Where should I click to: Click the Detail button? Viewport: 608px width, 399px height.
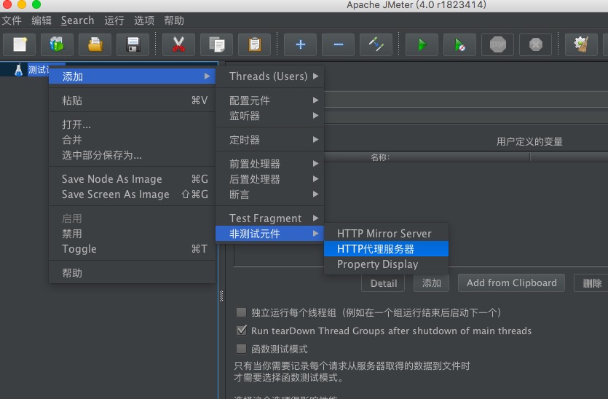tap(383, 283)
